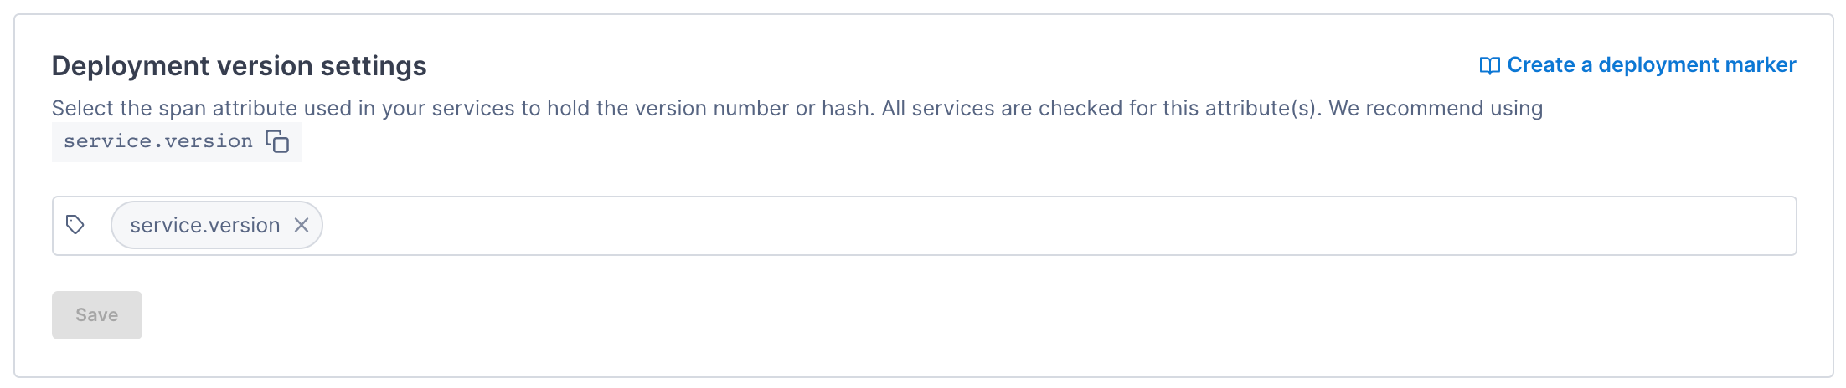Click the word "attribute(s)" in the description
Image resolution: width=1846 pixels, height=388 pixels.
(x=1259, y=109)
